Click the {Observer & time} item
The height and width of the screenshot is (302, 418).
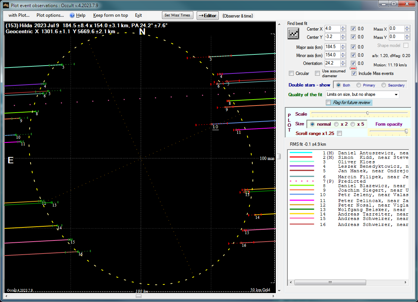[x=238, y=16]
